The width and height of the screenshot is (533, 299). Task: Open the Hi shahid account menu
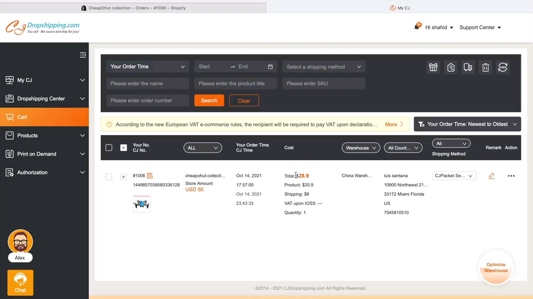439,27
